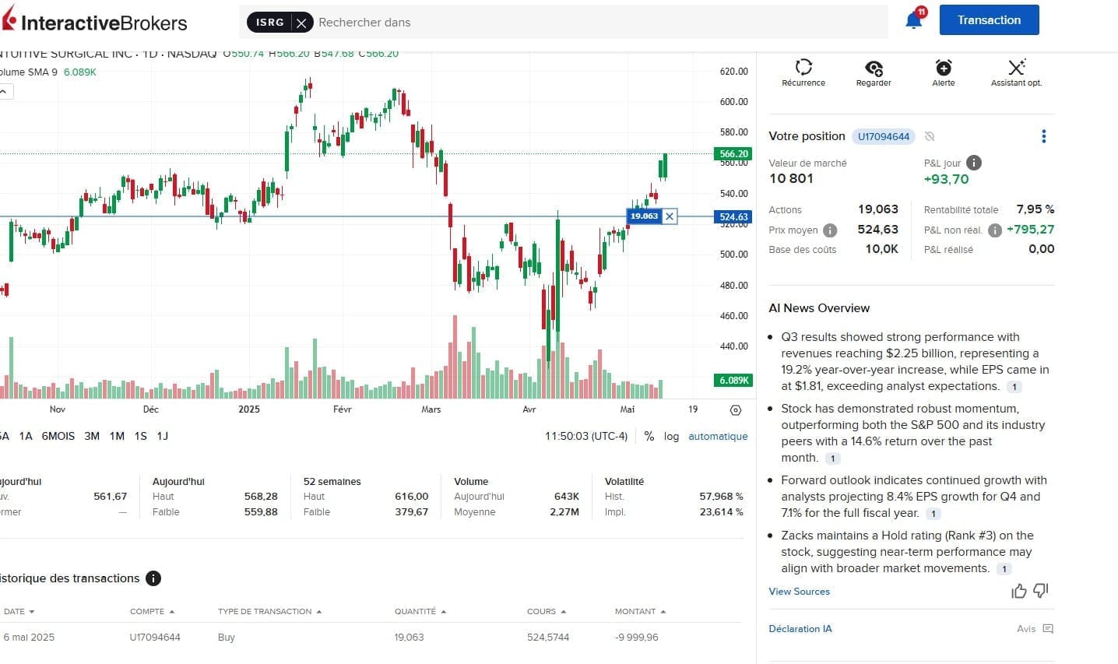Toggle percent scale on the chart
Viewport: 1118px width, 664px height.
click(649, 436)
